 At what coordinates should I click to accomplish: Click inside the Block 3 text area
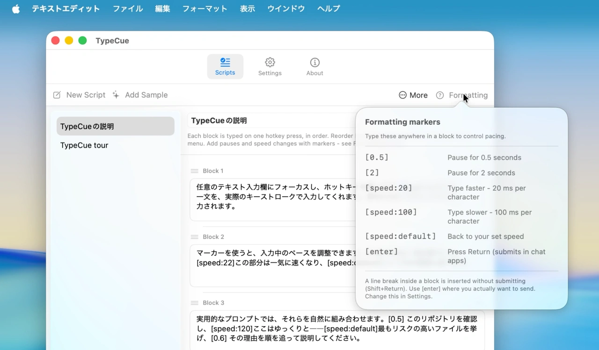click(x=337, y=330)
